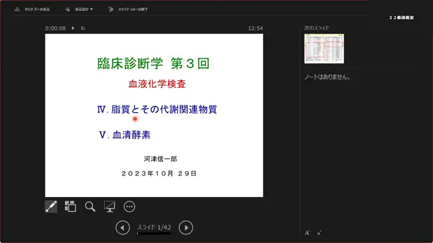Decrease notes text size

[x=319, y=233]
